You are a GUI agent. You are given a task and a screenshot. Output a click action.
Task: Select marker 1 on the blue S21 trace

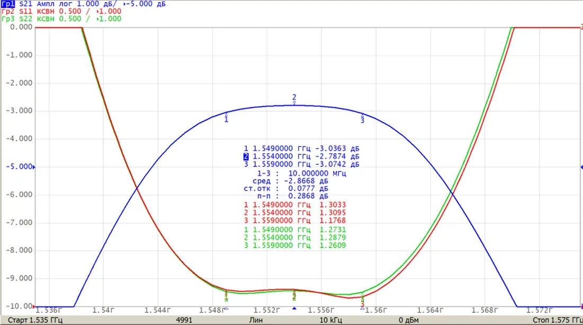[x=226, y=118]
